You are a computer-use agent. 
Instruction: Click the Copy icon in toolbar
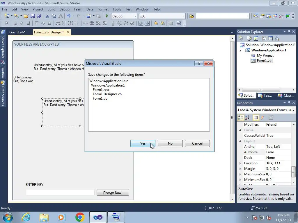[x=54, y=16]
